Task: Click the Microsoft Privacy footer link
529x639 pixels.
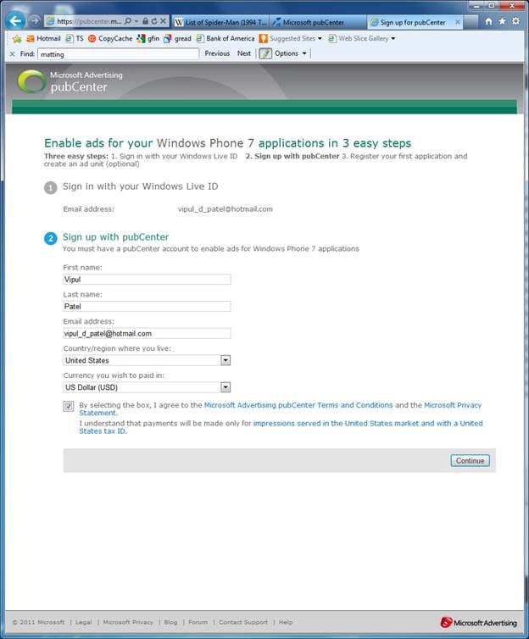Action: point(128,622)
